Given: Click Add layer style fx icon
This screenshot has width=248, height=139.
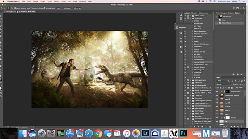Looking at the screenshot, I should [x=224, y=126].
